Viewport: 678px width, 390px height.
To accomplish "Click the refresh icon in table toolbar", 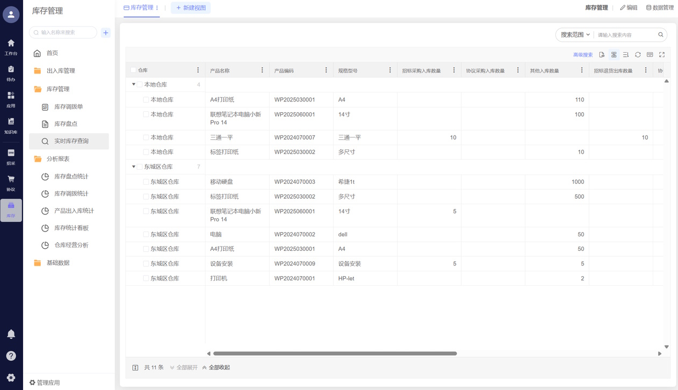I will [638, 55].
